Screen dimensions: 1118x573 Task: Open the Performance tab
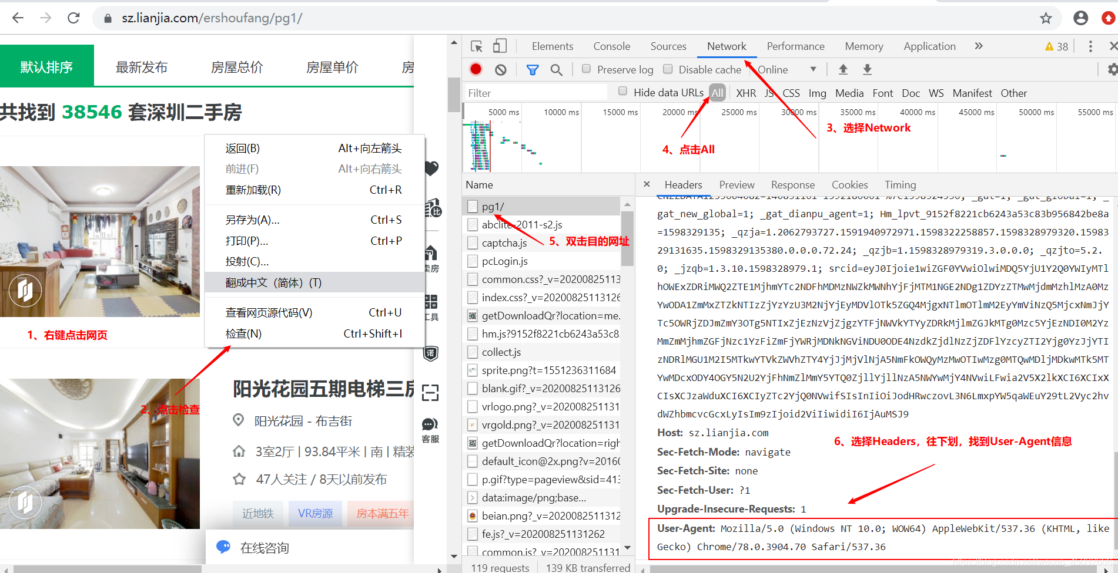click(795, 46)
